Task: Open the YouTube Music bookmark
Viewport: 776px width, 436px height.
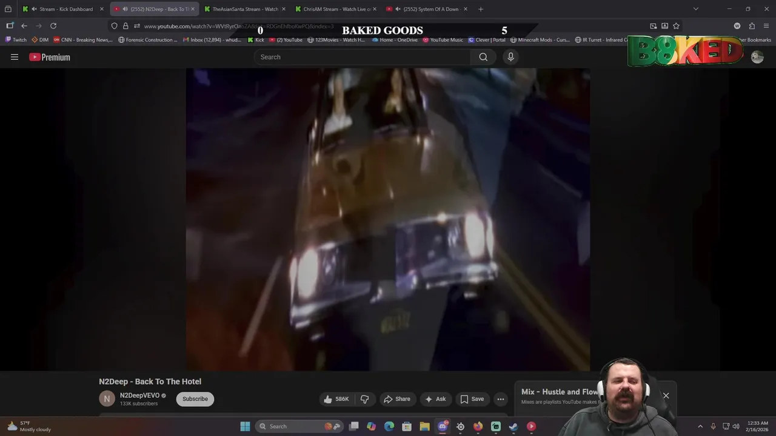Action: click(443, 40)
